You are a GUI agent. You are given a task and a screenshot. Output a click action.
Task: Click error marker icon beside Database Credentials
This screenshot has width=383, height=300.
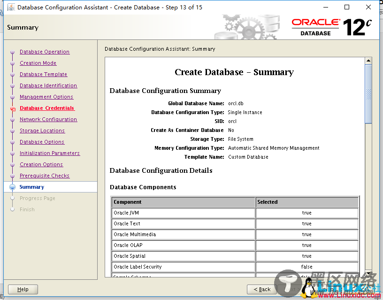tap(13, 109)
